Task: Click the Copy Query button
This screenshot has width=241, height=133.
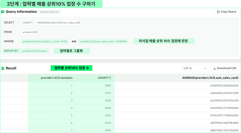Action: (x=226, y=12)
